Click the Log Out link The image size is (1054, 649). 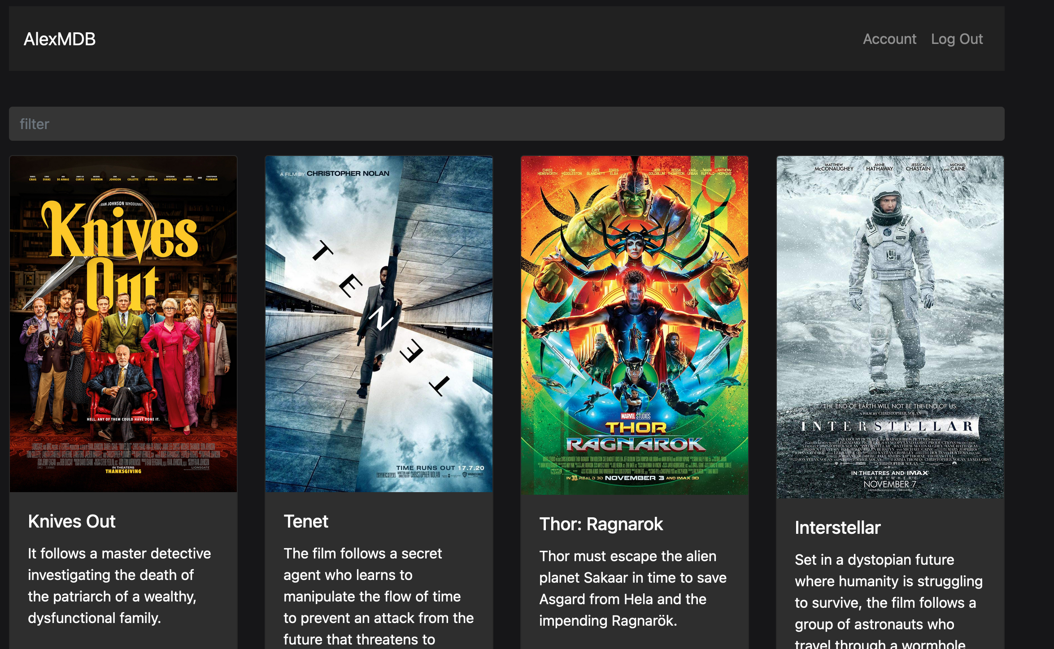click(957, 39)
